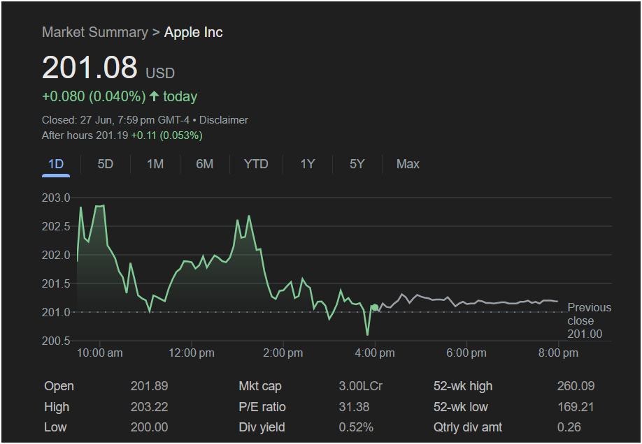Switch to the 5D chart tab
The height and width of the screenshot is (444, 642).
coord(105,164)
